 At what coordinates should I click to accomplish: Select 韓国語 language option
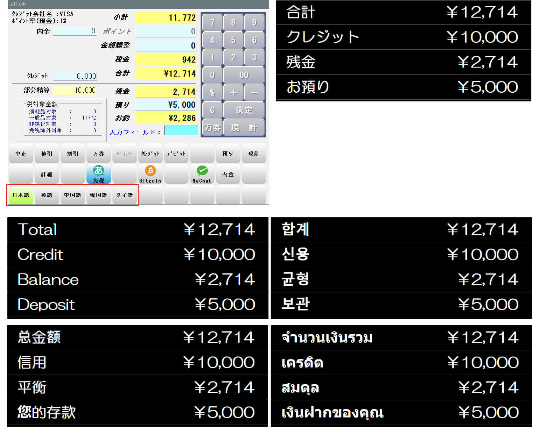[98, 195]
